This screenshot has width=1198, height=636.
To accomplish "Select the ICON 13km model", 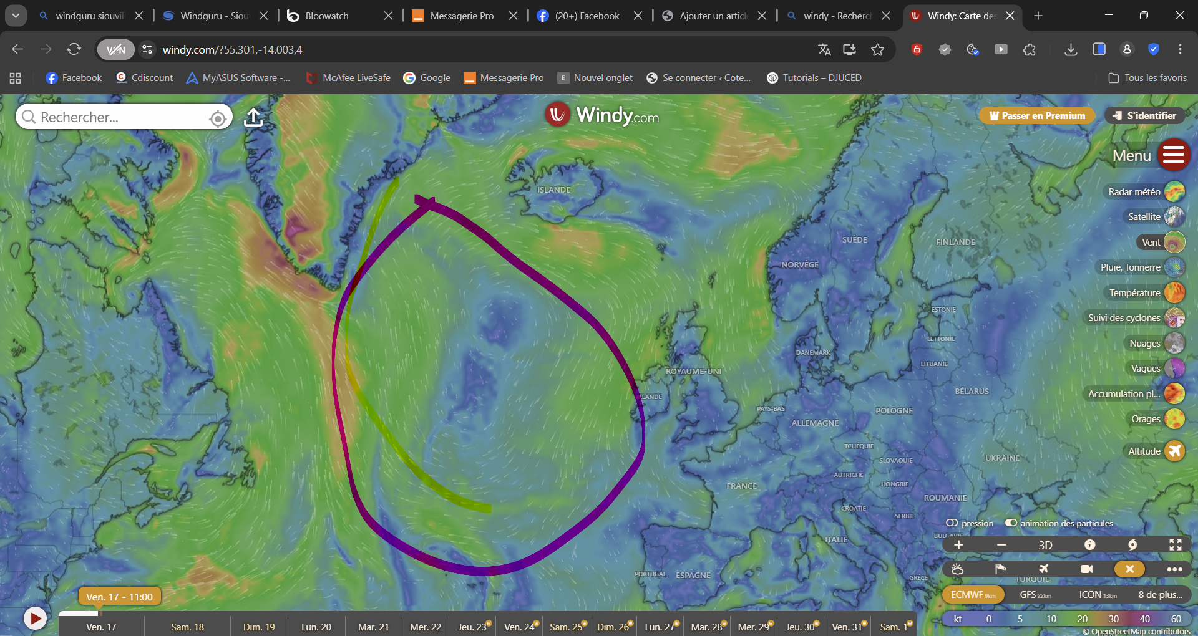I will tap(1098, 595).
